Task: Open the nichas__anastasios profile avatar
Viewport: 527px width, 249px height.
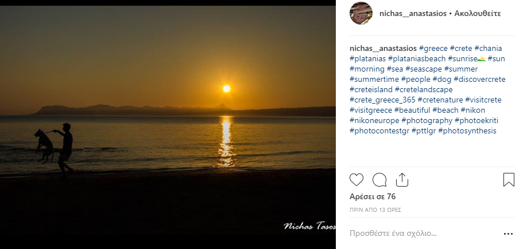Action: (x=361, y=14)
